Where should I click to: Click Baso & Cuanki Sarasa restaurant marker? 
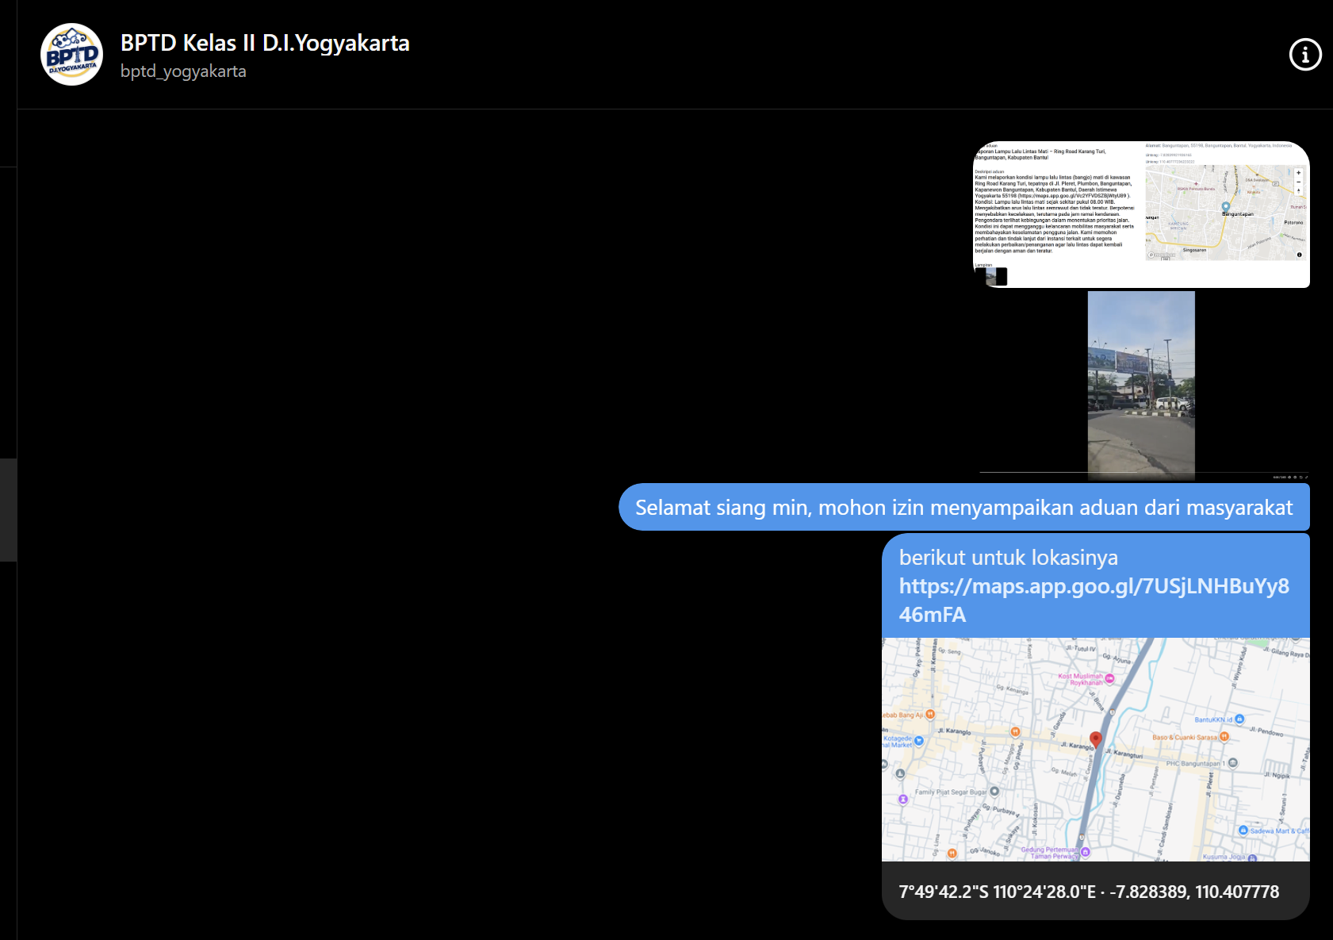click(x=1224, y=737)
